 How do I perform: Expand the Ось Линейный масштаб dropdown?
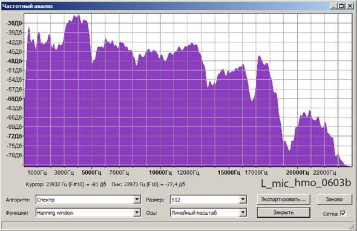coord(208,213)
